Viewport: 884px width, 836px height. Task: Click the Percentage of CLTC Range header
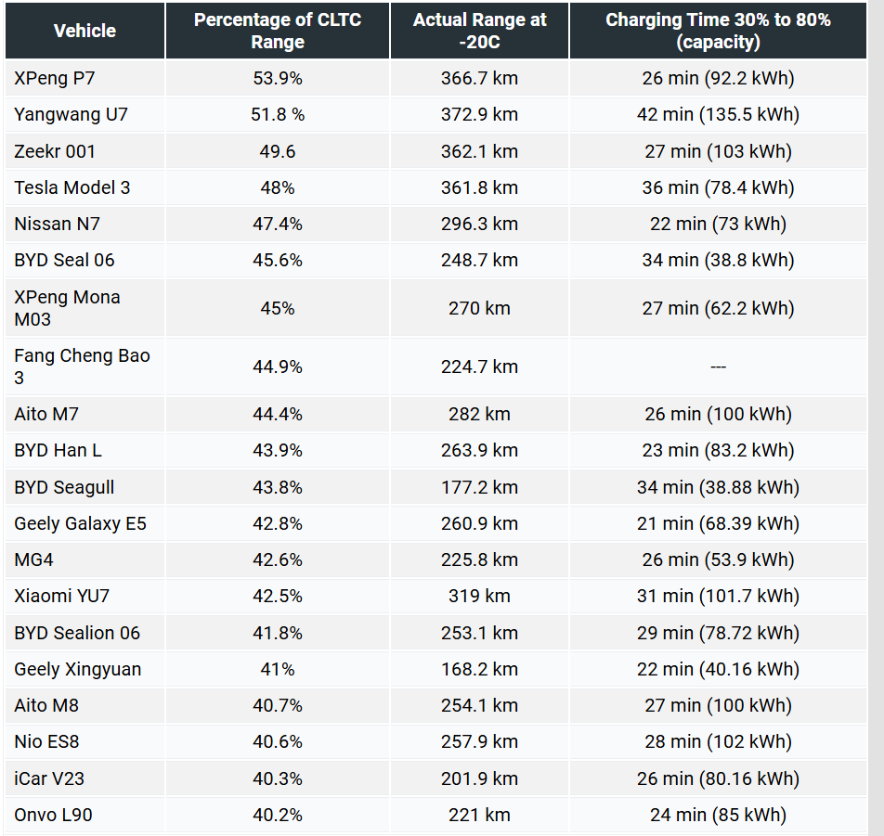(x=277, y=31)
